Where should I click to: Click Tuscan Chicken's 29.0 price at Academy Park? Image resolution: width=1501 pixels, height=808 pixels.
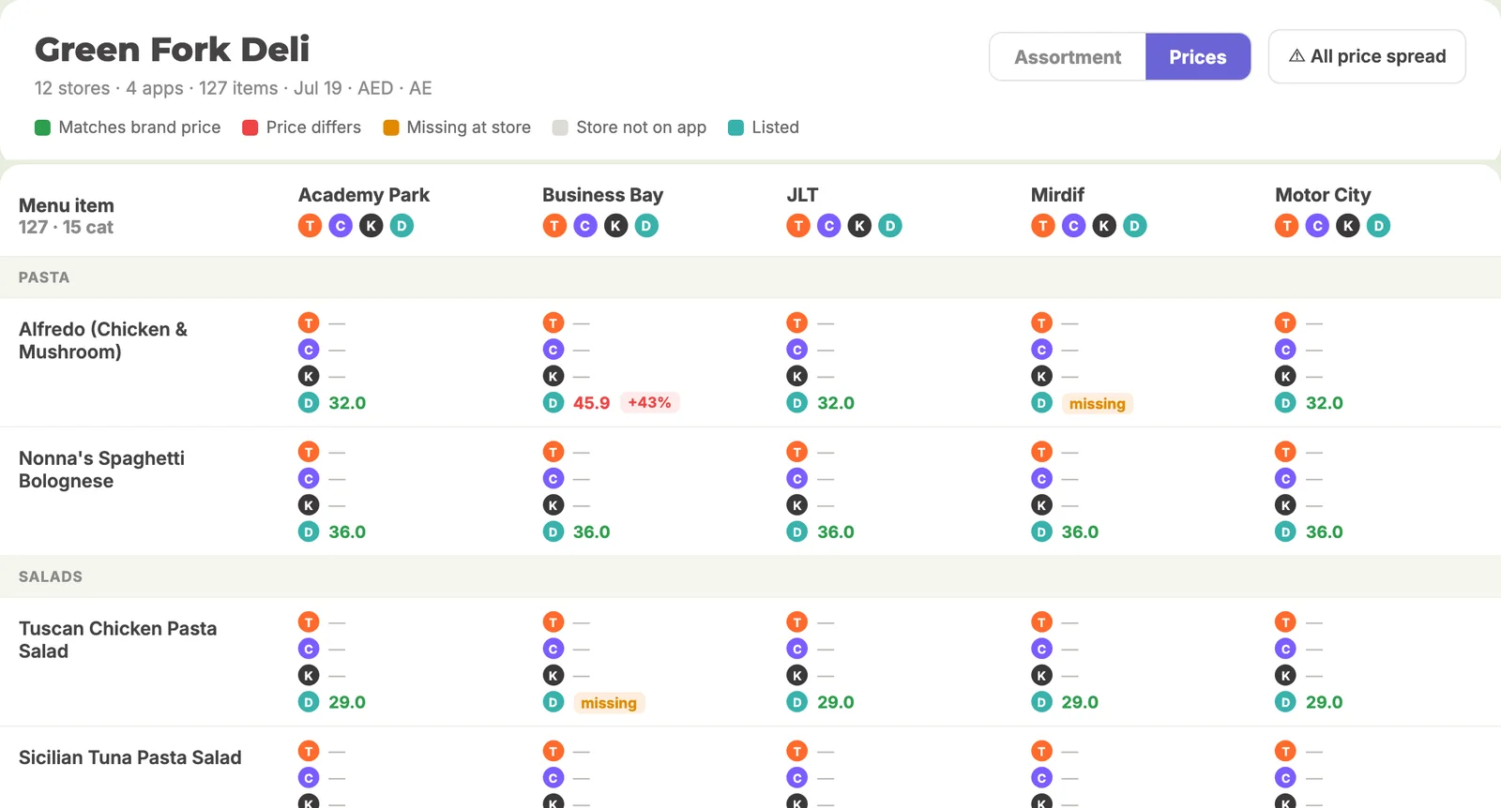pyautogui.click(x=347, y=702)
